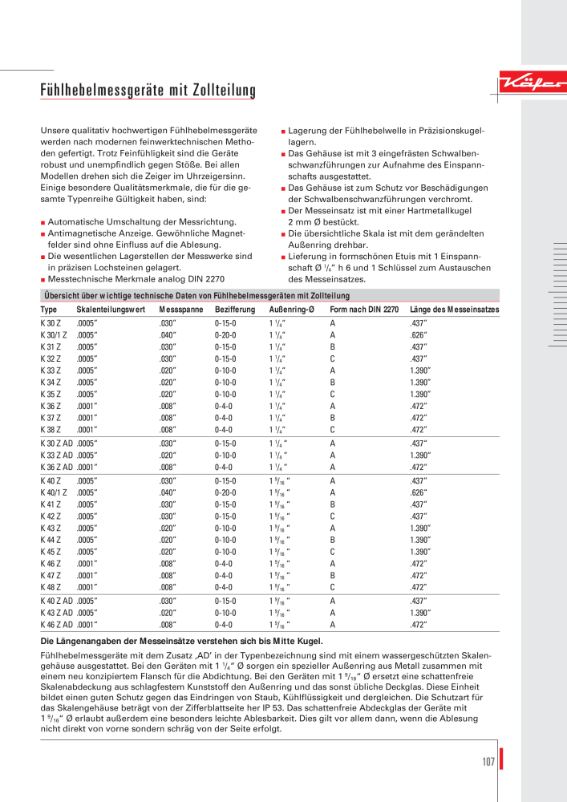
Task: Click the footer paragraph starting 'Fühlhebelmessgeräte mit dem Zusatz'
Action: click(x=266, y=692)
